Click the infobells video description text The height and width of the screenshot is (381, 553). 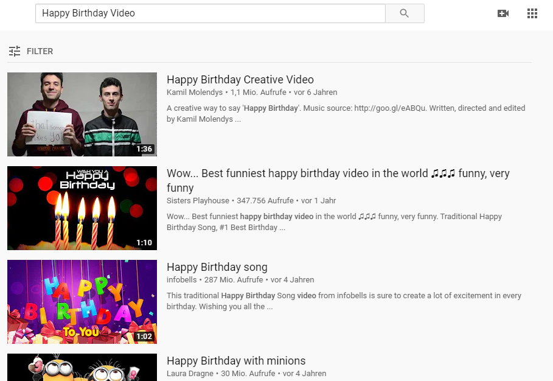click(x=344, y=301)
